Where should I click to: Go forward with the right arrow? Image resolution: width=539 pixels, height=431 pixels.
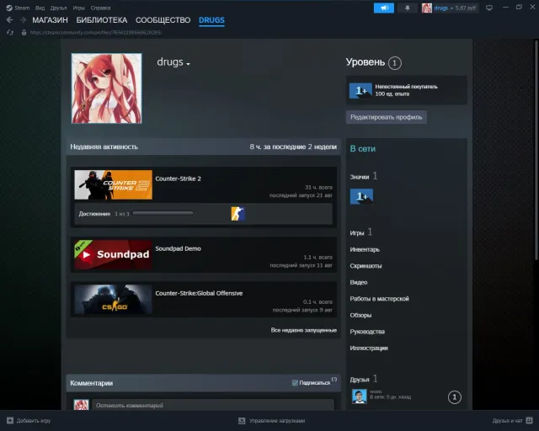(23, 20)
